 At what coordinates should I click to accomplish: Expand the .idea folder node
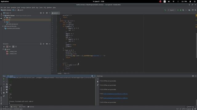click(5, 18)
